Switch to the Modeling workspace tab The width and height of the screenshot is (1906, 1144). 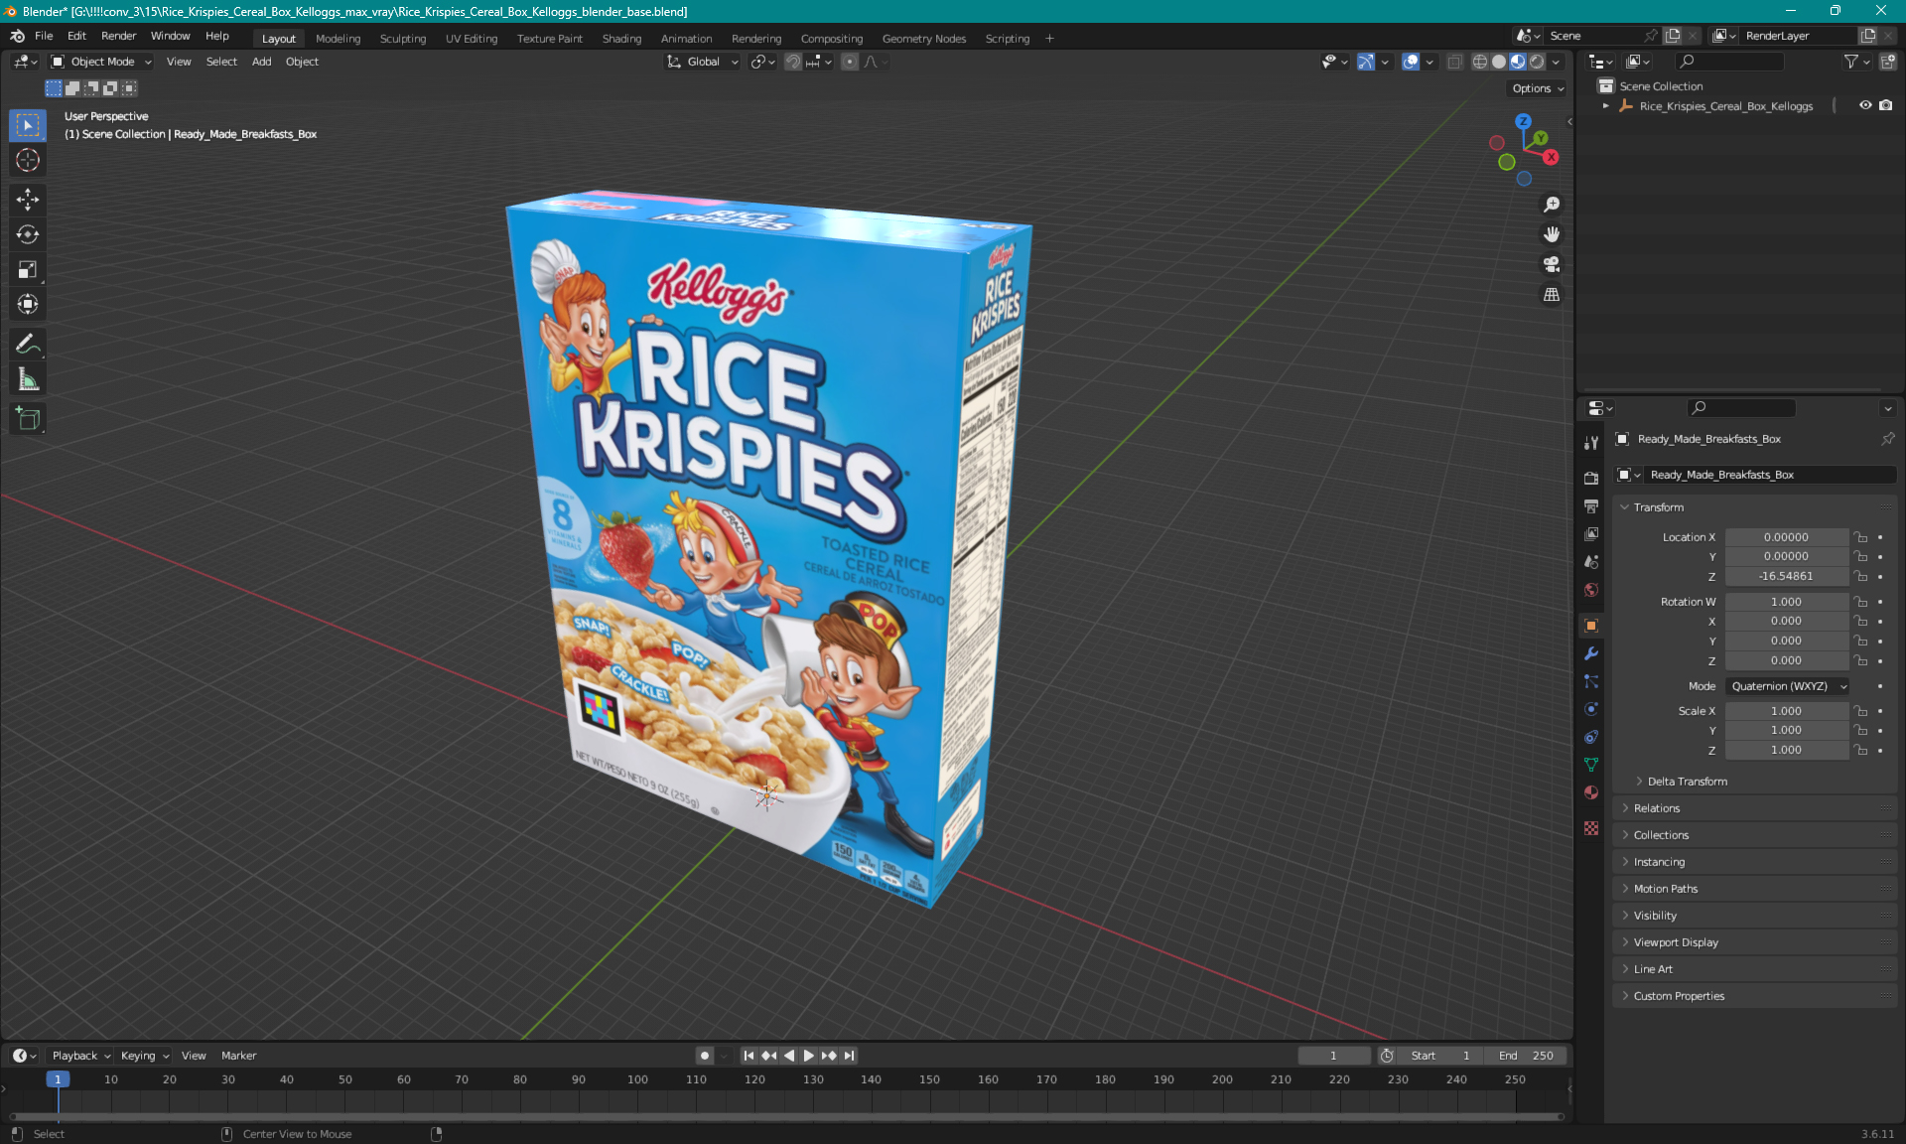(x=338, y=39)
